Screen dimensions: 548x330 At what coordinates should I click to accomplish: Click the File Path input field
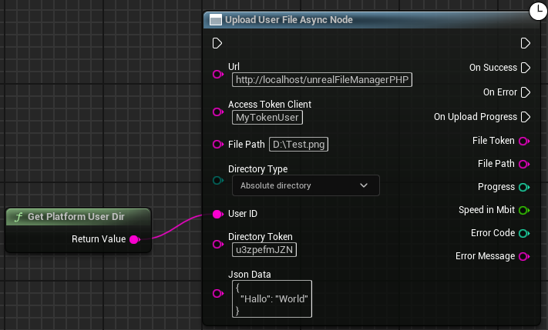click(298, 144)
